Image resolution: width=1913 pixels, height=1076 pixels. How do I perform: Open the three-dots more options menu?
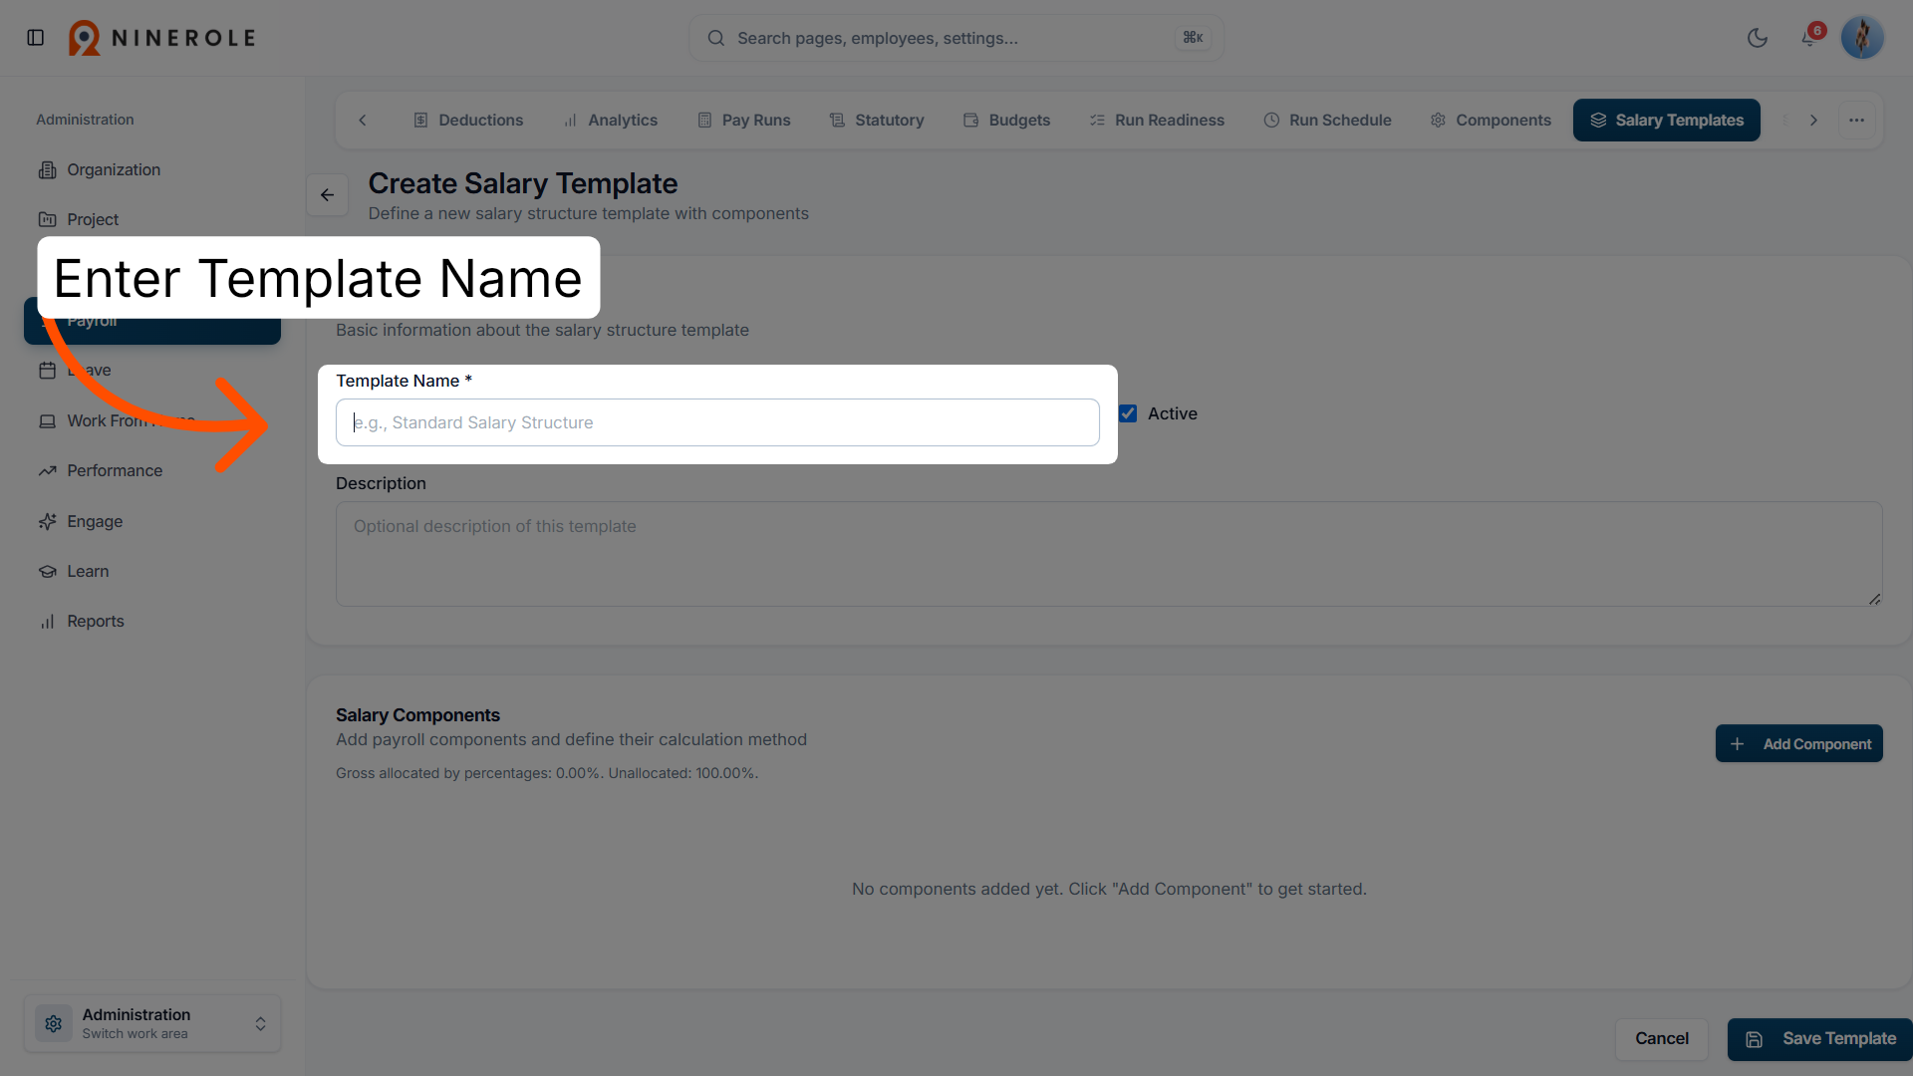pyautogui.click(x=1857, y=121)
